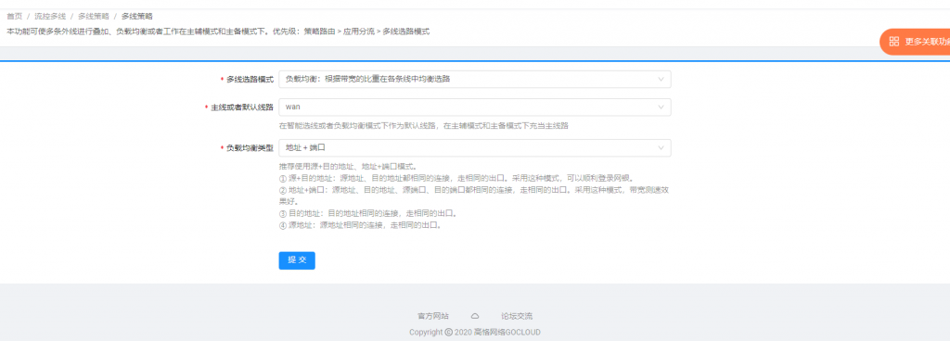Click the 多线选路模式 field label
Screen dimensions: 950x341
(x=250, y=79)
